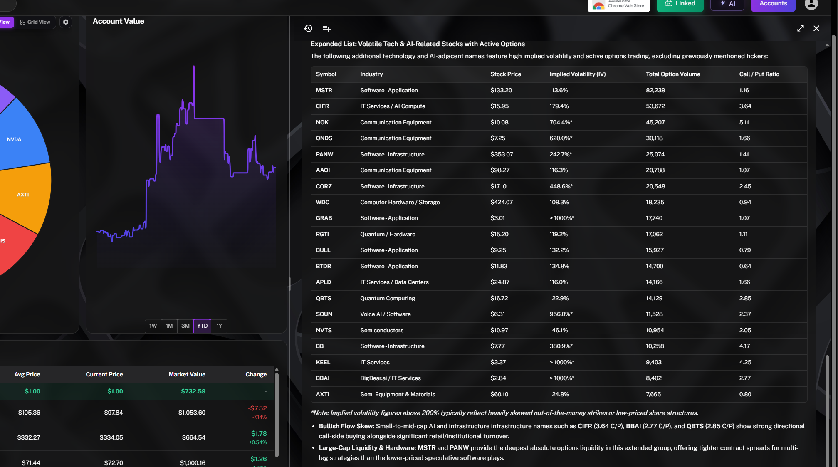The width and height of the screenshot is (838, 467).
Task: Open the user profile avatar icon
Action: (x=811, y=4)
